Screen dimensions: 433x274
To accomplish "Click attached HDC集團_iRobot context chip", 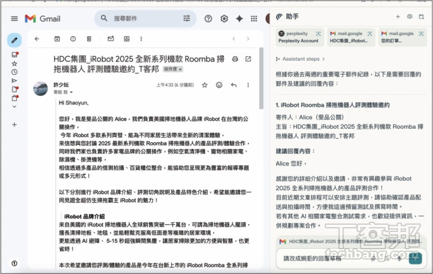I will (x=351, y=242).
